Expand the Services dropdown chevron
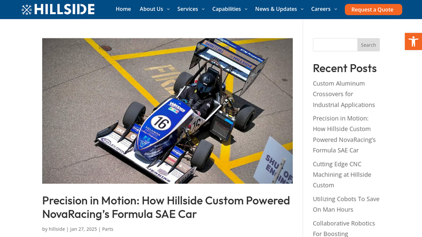This screenshot has height=237, width=422. click(x=203, y=9)
